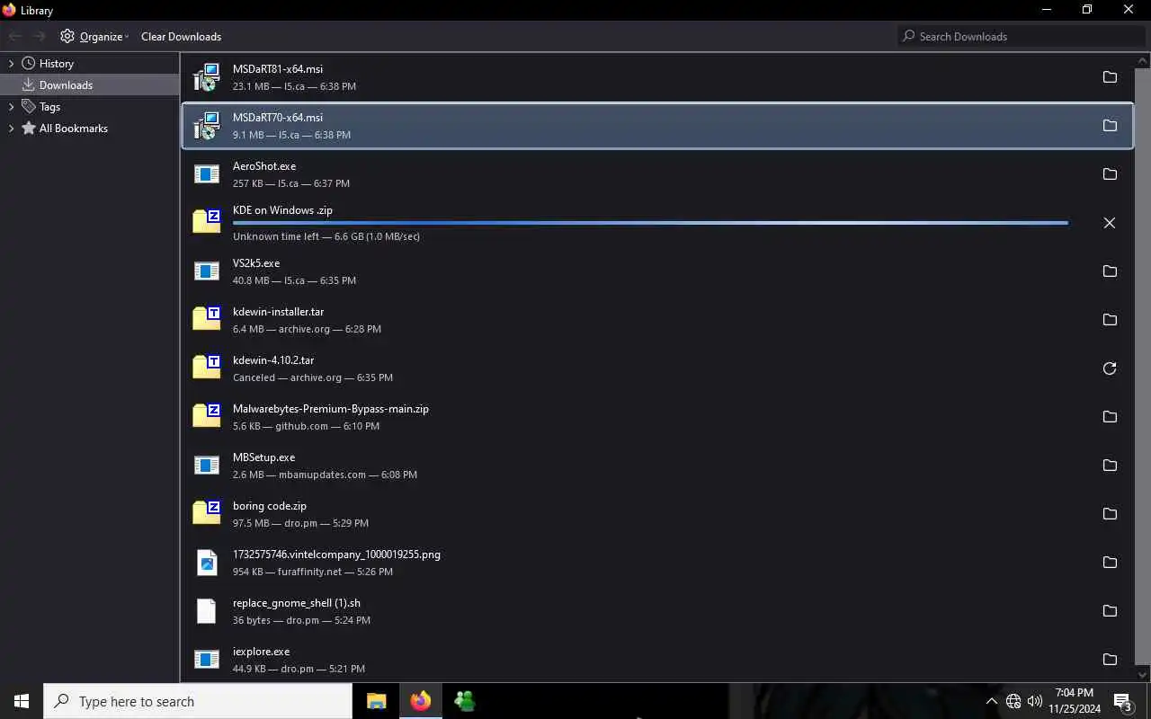The height and width of the screenshot is (719, 1151).
Task: Click the Malwarebytes bypass zip file icon
Action: pyautogui.click(x=207, y=417)
